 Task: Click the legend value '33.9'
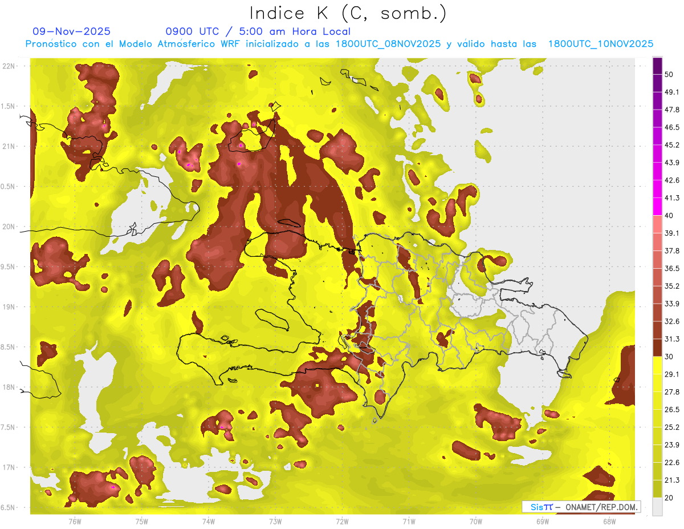pyautogui.click(x=671, y=304)
